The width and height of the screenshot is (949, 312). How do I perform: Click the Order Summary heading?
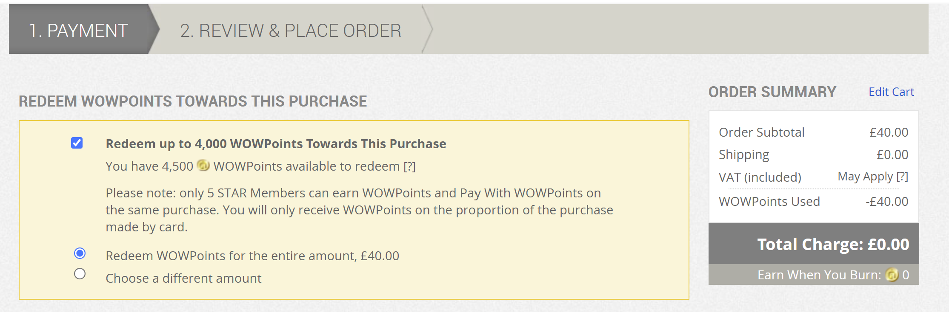[772, 92]
